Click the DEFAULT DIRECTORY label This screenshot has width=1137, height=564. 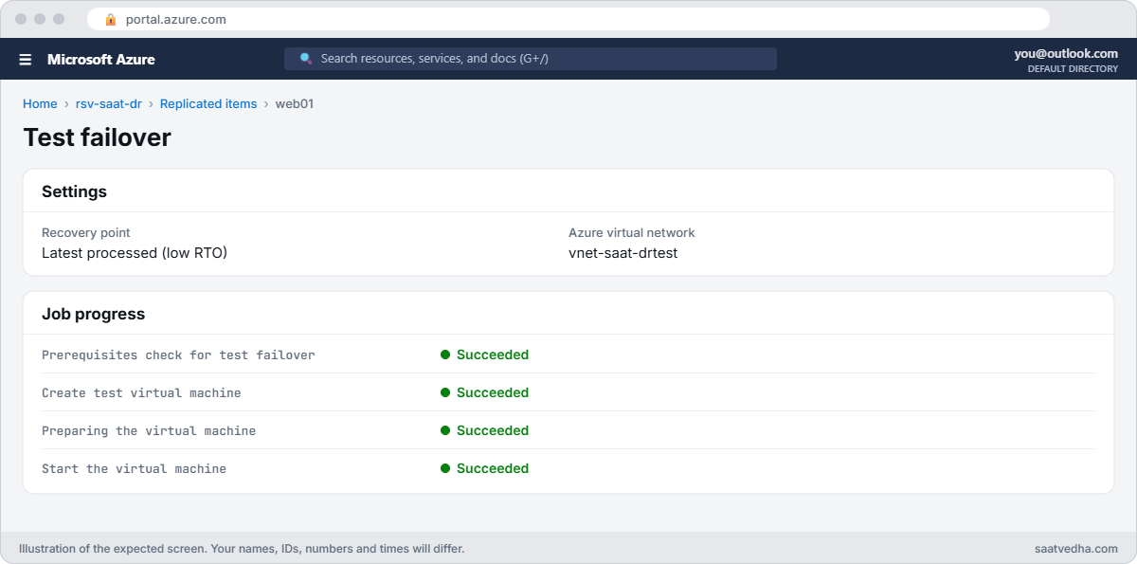coord(1073,69)
